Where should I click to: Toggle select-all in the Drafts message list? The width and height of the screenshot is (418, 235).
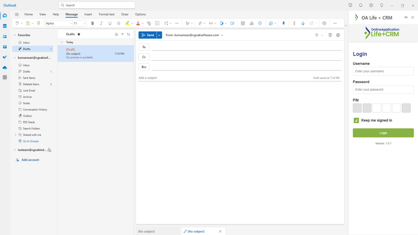116,34
